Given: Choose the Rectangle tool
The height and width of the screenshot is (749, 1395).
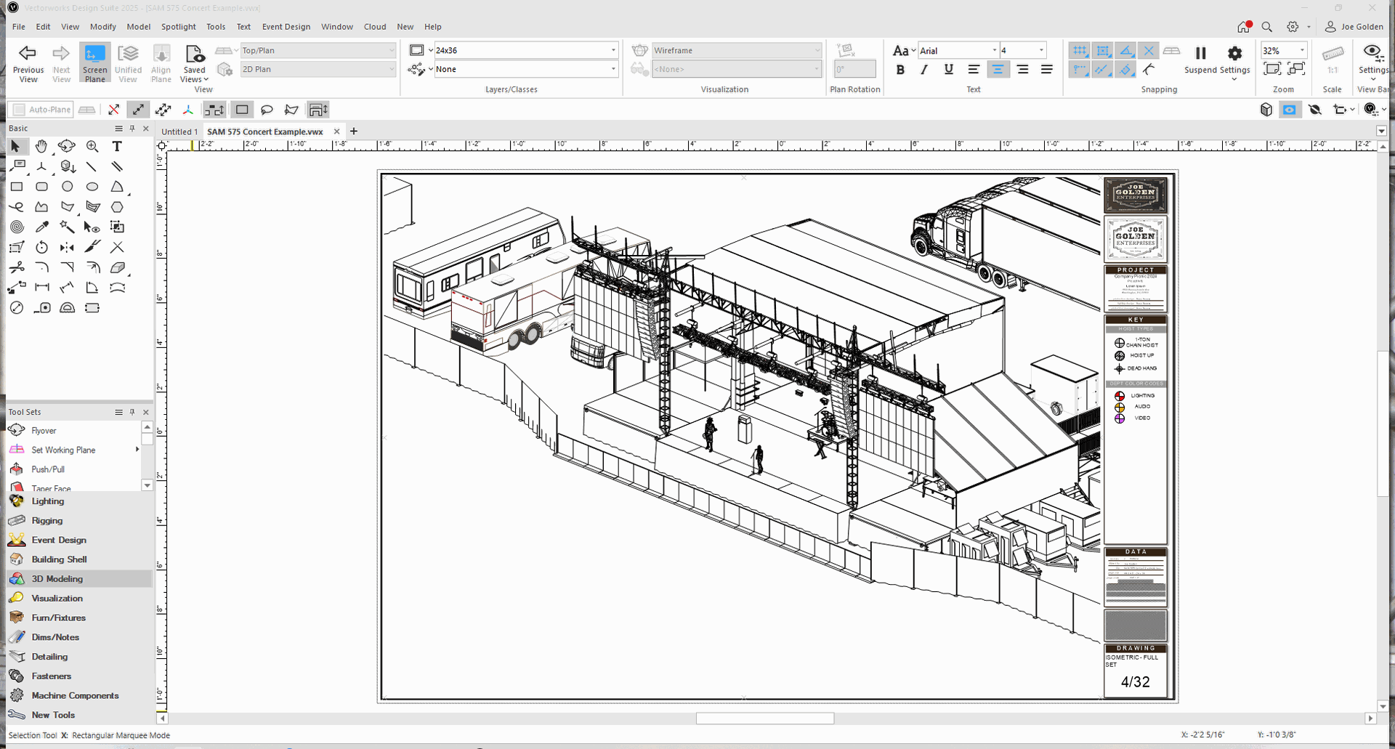Looking at the screenshot, I should click(x=17, y=187).
